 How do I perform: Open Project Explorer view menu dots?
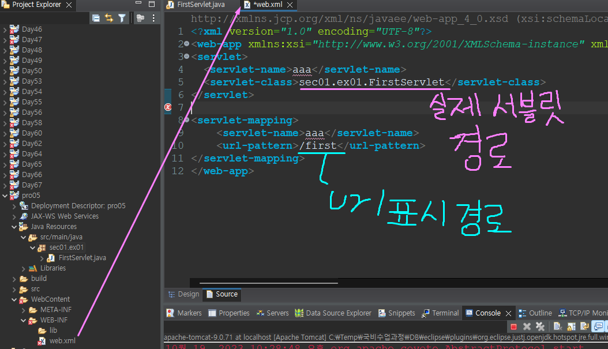153,18
